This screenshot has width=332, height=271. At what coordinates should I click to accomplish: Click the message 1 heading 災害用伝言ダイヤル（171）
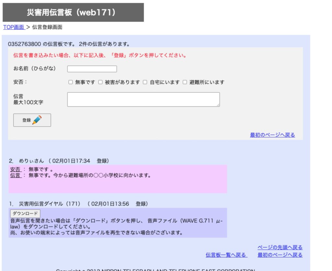(50, 204)
